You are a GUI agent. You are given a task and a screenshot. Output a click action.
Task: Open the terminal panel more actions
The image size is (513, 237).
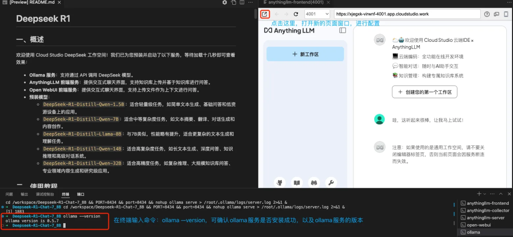point(492,194)
